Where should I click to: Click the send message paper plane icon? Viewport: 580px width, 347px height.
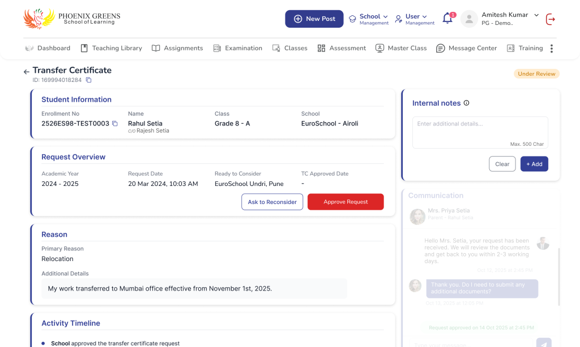pos(543,344)
